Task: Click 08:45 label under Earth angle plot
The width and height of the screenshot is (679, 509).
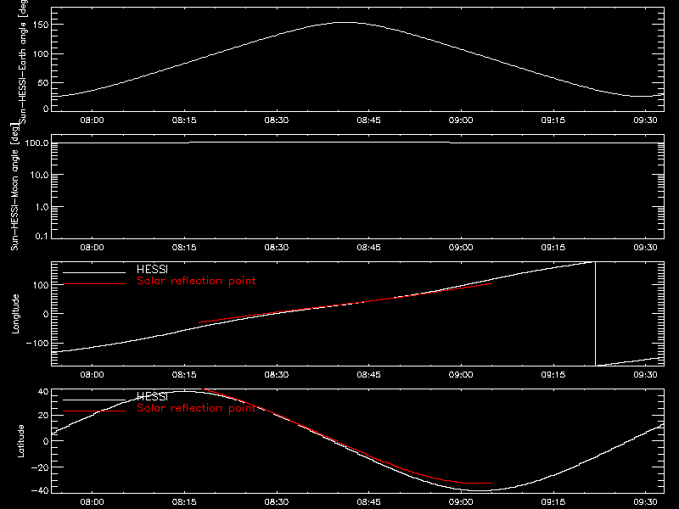Action: click(x=368, y=120)
